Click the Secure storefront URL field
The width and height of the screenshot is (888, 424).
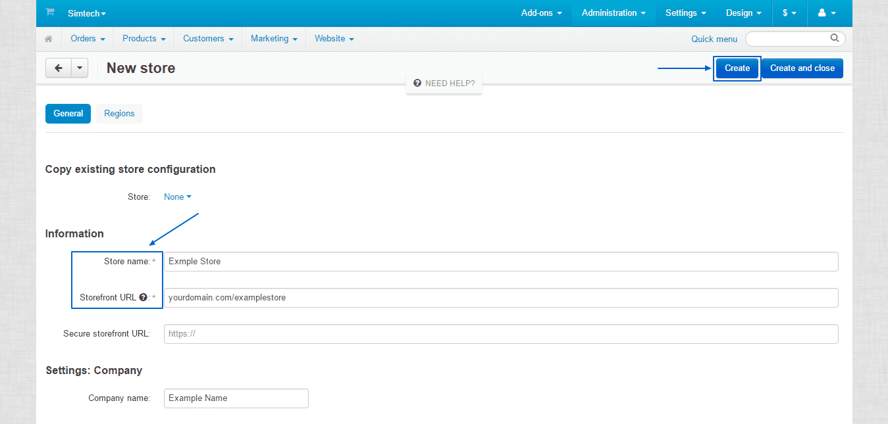click(x=500, y=333)
